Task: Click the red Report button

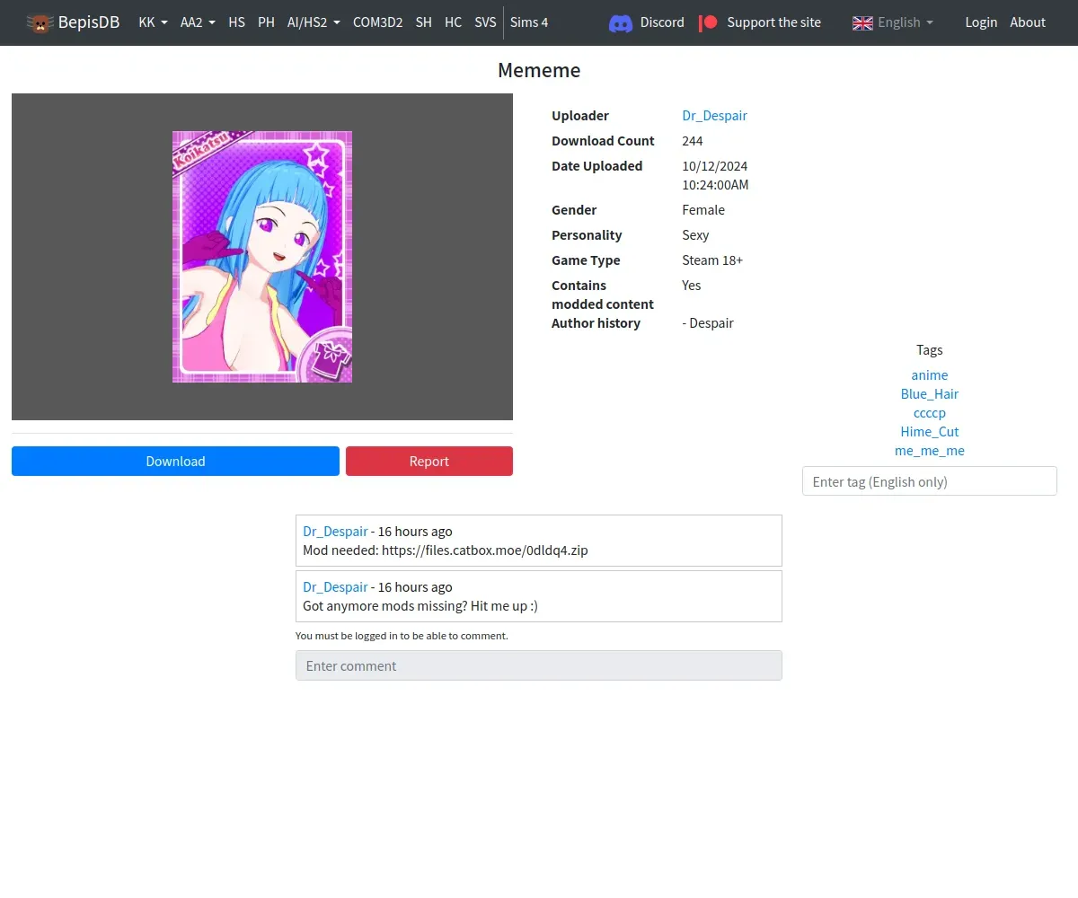Action: 429,461
